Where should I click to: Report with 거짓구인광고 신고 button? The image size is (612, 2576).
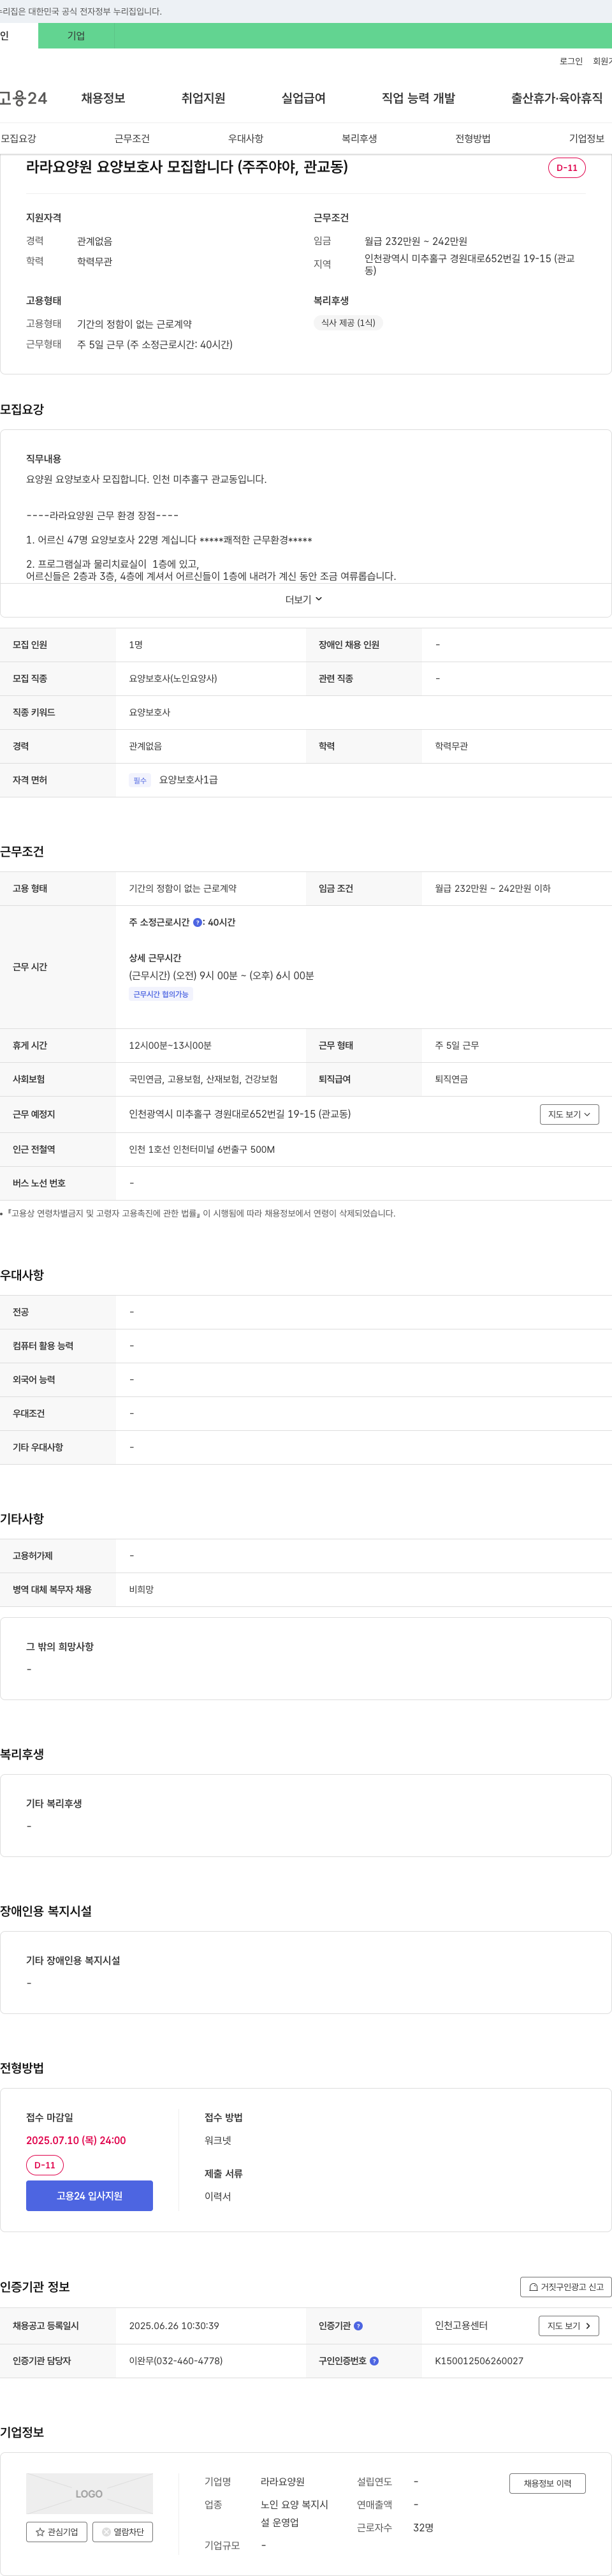pos(566,2287)
